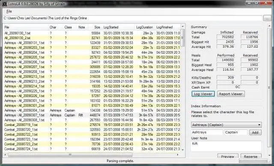Click the horizontal scrollbar of the file list
Screen dimensions: 274x166
70,155
